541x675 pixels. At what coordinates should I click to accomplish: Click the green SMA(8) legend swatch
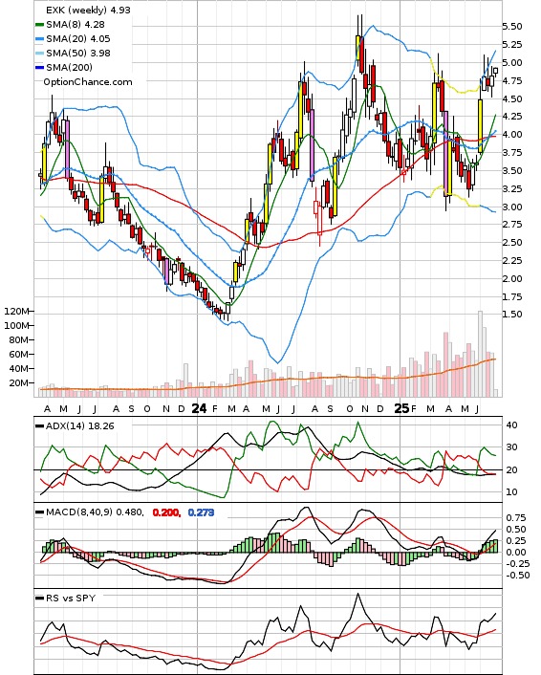pyautogui.click(x=39, y=25)
